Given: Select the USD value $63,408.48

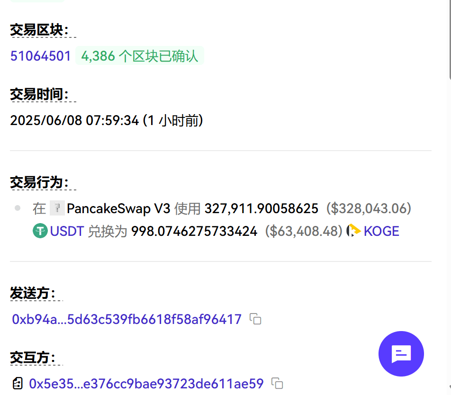Looking at the screenshot, I should tap(304, 231).
